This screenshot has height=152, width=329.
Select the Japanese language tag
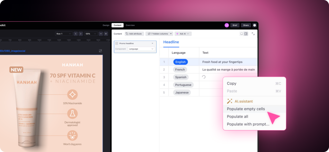click(182, 92)
